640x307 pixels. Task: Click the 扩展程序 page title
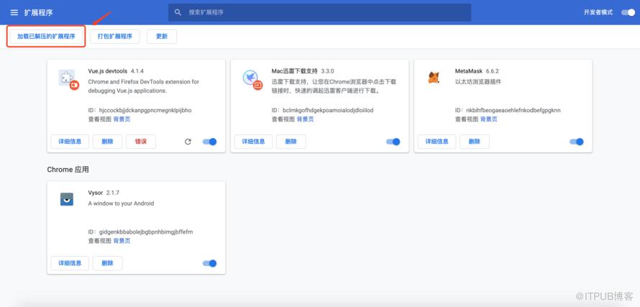point(38,13)
